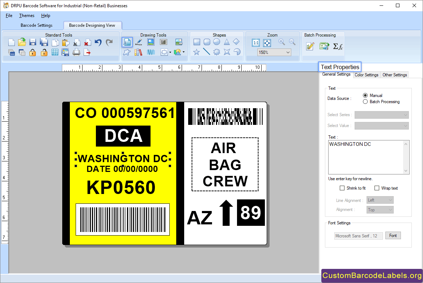This screenshot has height=283, width=423.
Task: Open the 150% zoom level dropdown
Action: point(288,52)
